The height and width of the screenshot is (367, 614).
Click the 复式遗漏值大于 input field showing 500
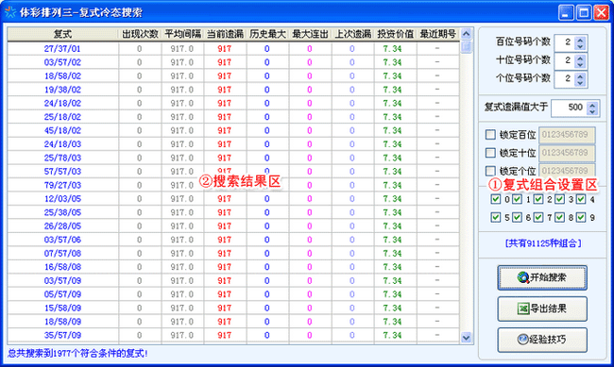pyautogui.click(x=570, y=108)
